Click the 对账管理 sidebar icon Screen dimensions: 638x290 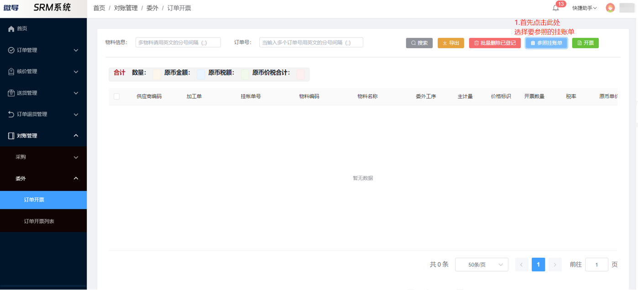coord(11,136)
